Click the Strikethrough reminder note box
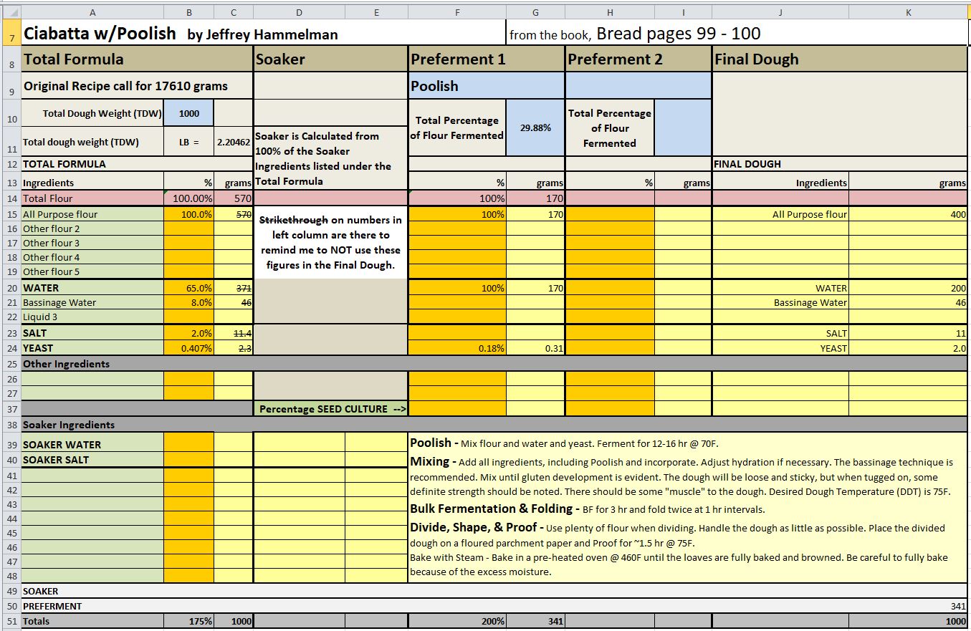 point(331,242)
